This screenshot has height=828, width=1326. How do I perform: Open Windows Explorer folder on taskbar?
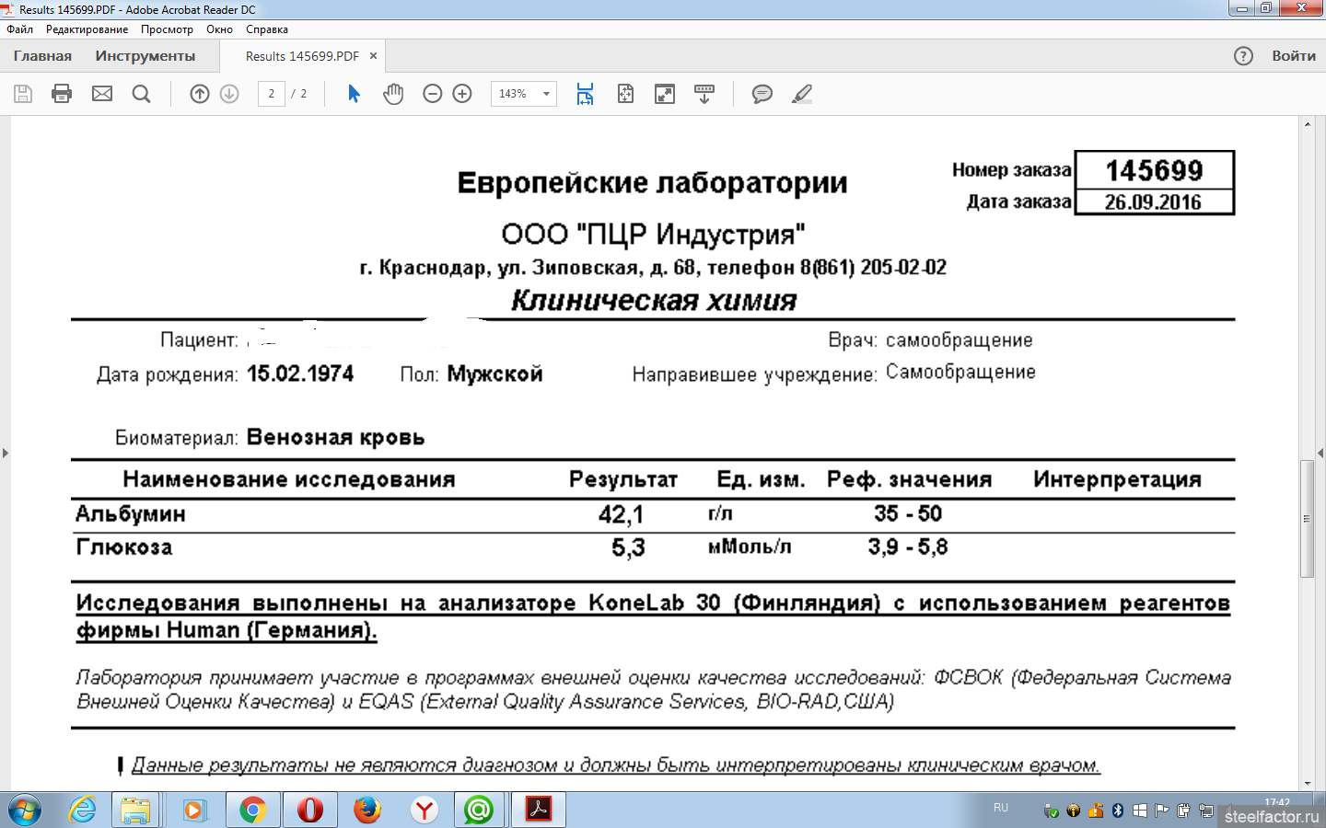pyautogui.click(x=135, y=811)
